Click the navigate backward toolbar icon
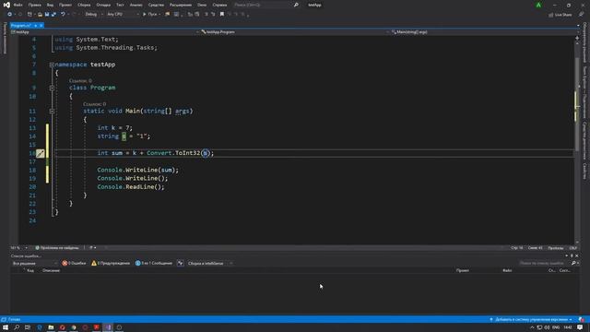Screen dimensions: 590x332 click(9, 15)
